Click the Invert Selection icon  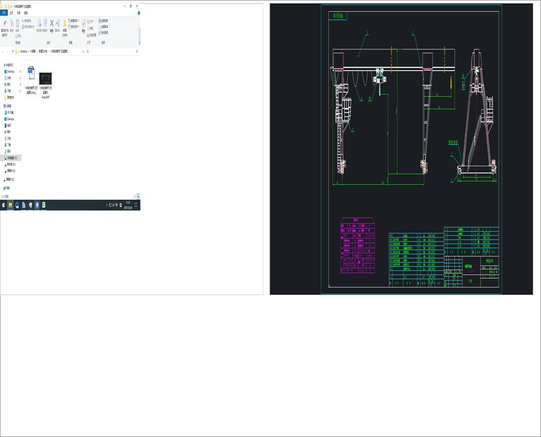click(102, 33)
